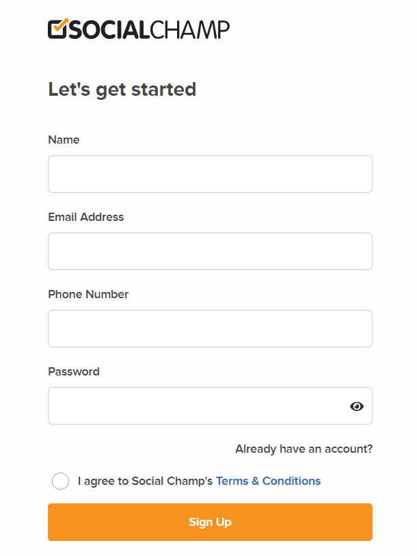417x556 pixels.
Task: Place cursor in the Password field
Action: (191, 406)
